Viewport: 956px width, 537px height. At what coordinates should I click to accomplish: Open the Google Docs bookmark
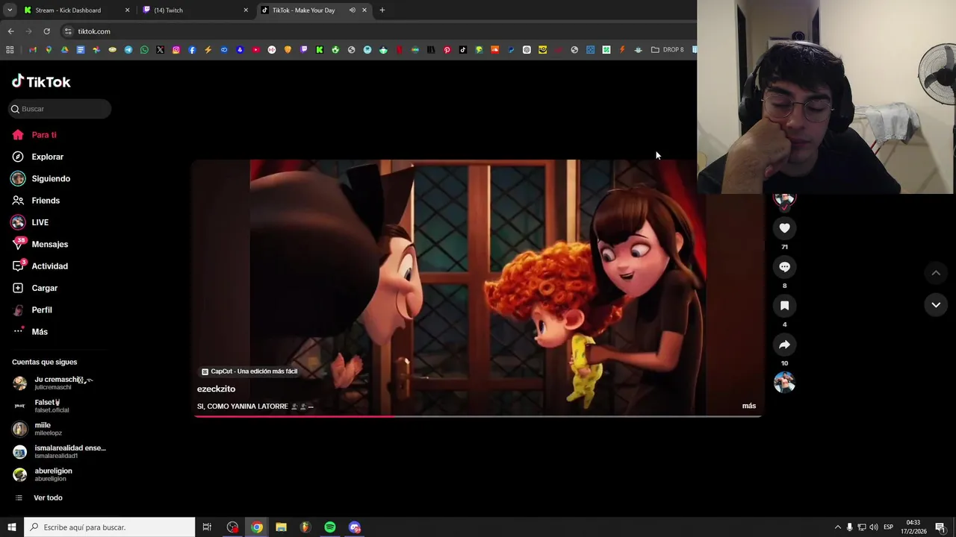[81, 50]
